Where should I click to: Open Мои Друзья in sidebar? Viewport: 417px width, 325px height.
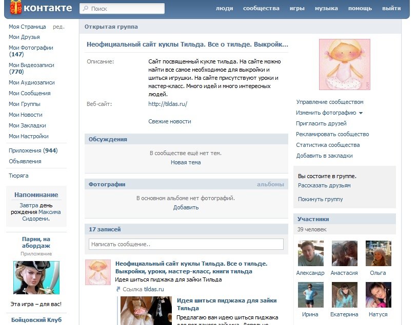pyautogui.click(x=24, y=37)
